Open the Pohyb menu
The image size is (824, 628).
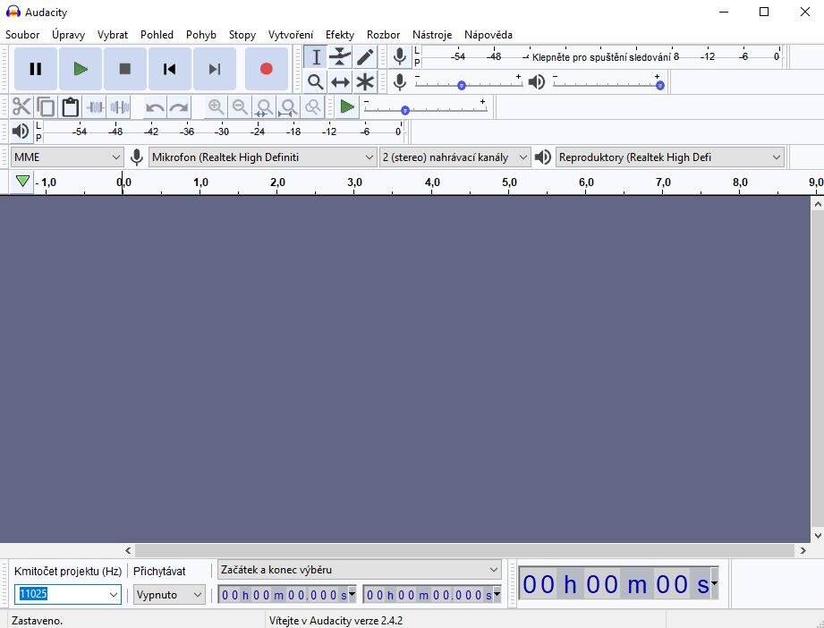pos(200,35)
